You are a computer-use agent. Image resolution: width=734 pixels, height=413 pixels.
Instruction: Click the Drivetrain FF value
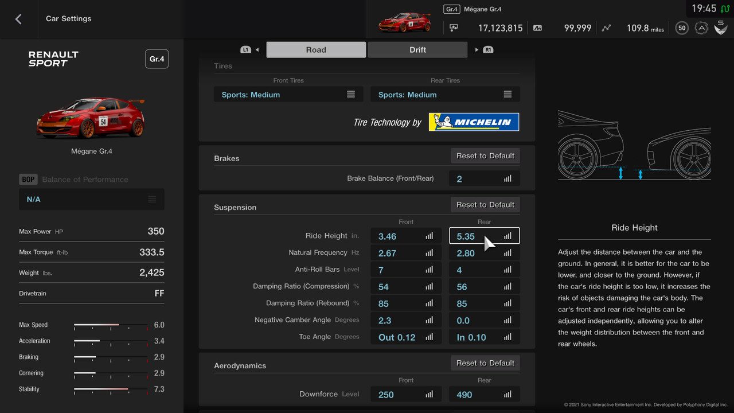[x=159, y=293]
